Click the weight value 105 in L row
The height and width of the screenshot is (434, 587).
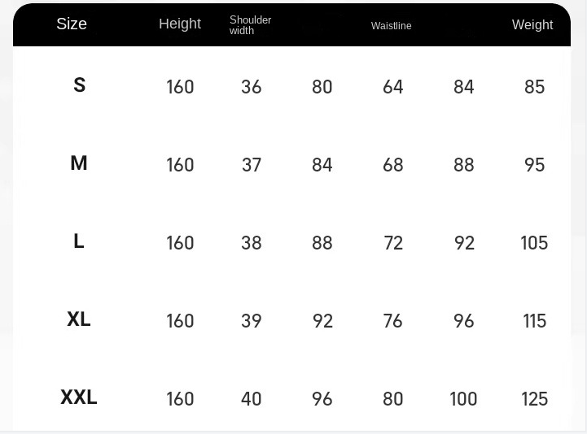534,243
